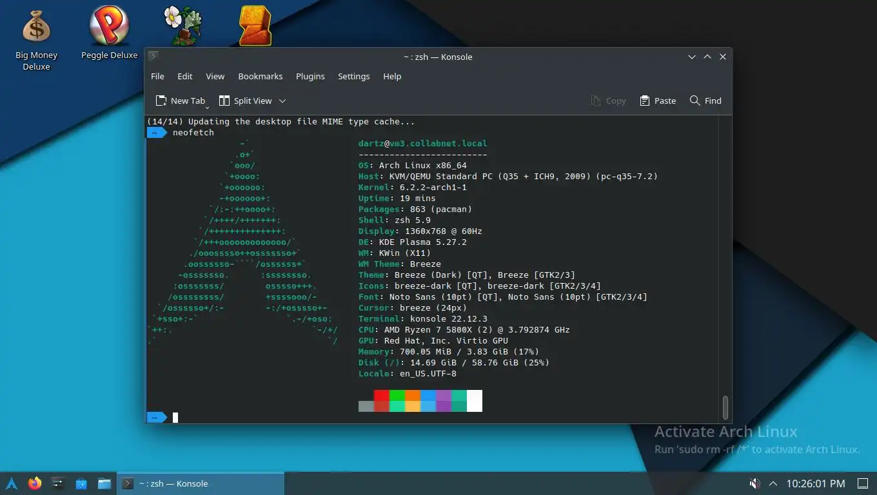Click the Konsole task entry in taskbar
The width and height of the screenshot is (877, 495).
point(201,483)
